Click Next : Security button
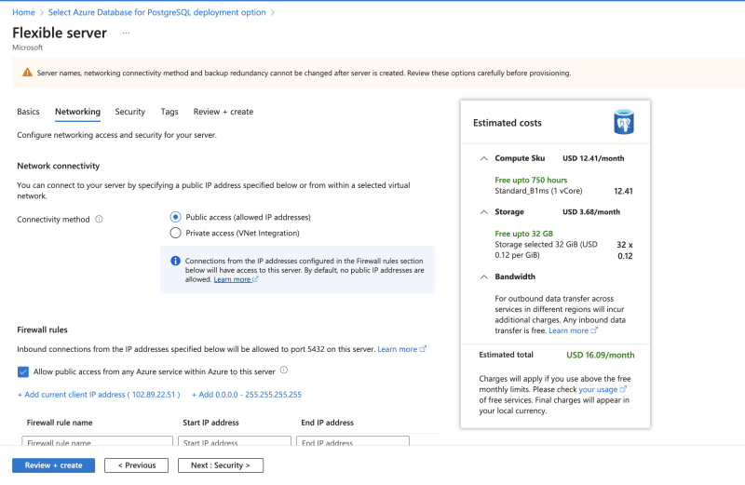The image size is (745, 485). [x=221, y=465]
